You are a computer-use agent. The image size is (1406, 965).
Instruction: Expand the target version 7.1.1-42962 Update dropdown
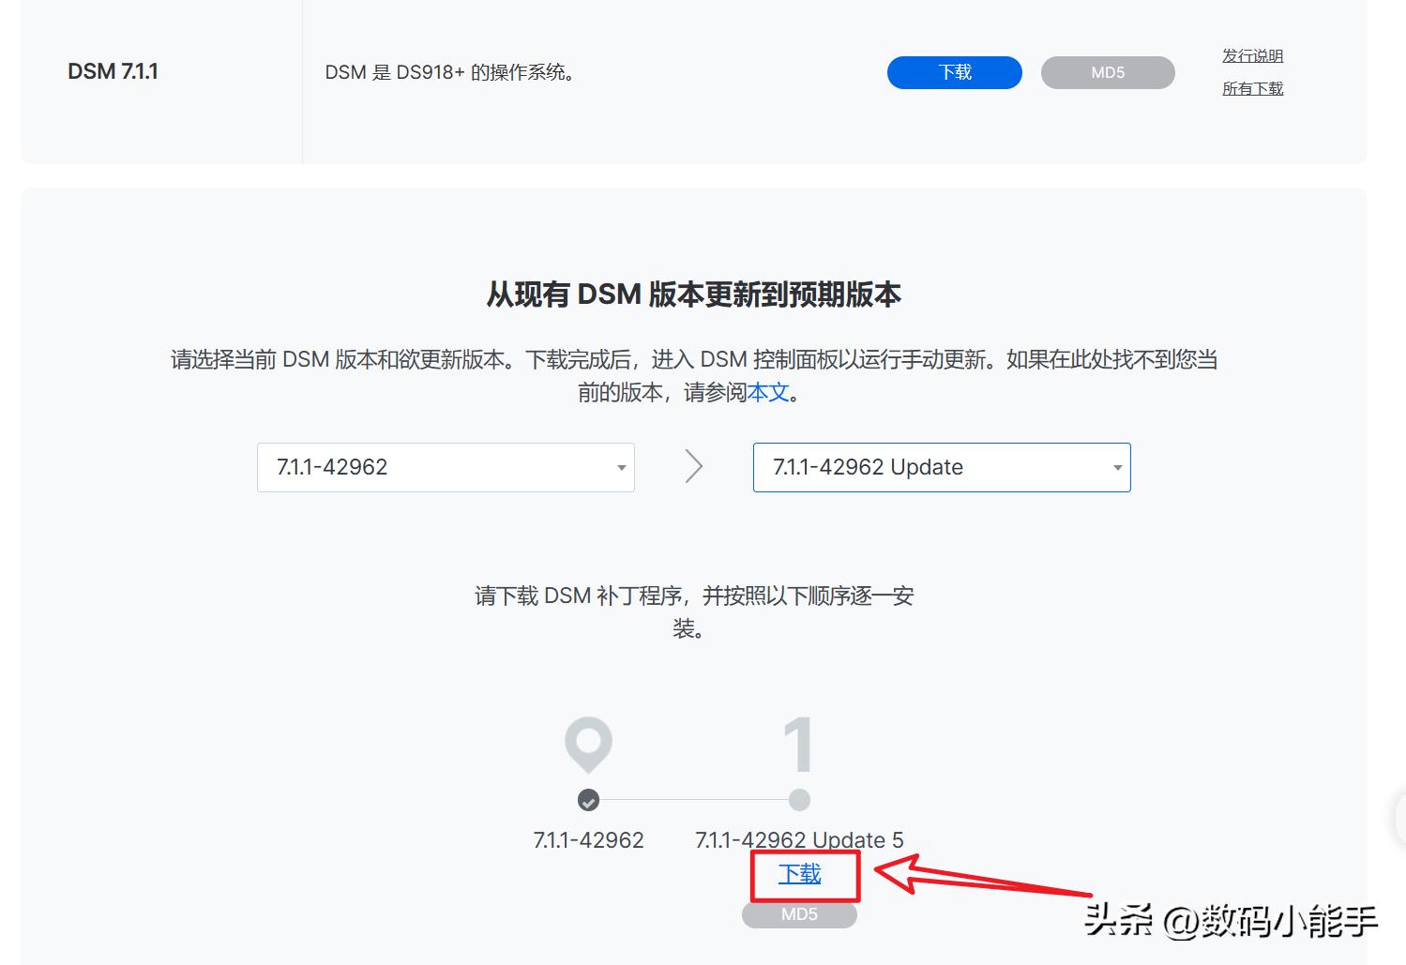[x=942, y=467]
